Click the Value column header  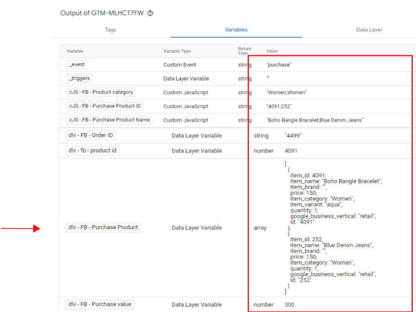point(272,51)
